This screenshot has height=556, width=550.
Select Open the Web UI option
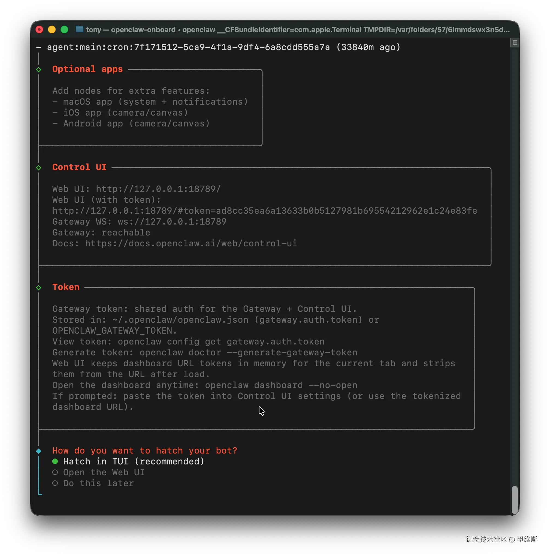click(x=104, y=472)
